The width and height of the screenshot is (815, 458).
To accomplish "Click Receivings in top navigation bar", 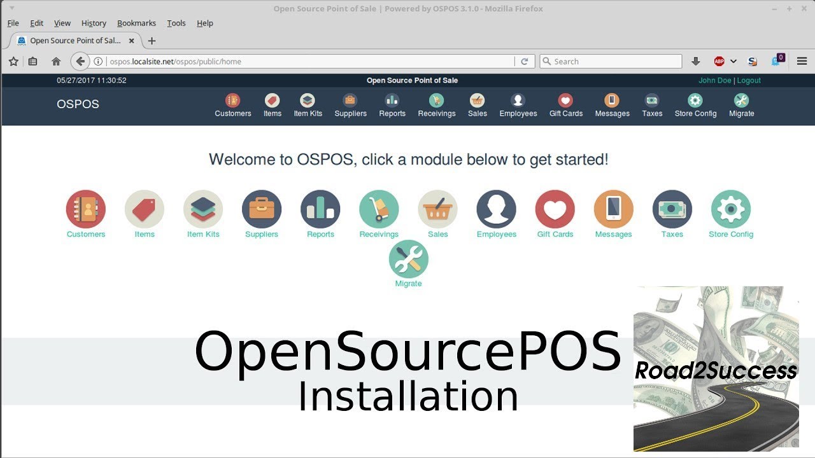I will pos(437,106).
